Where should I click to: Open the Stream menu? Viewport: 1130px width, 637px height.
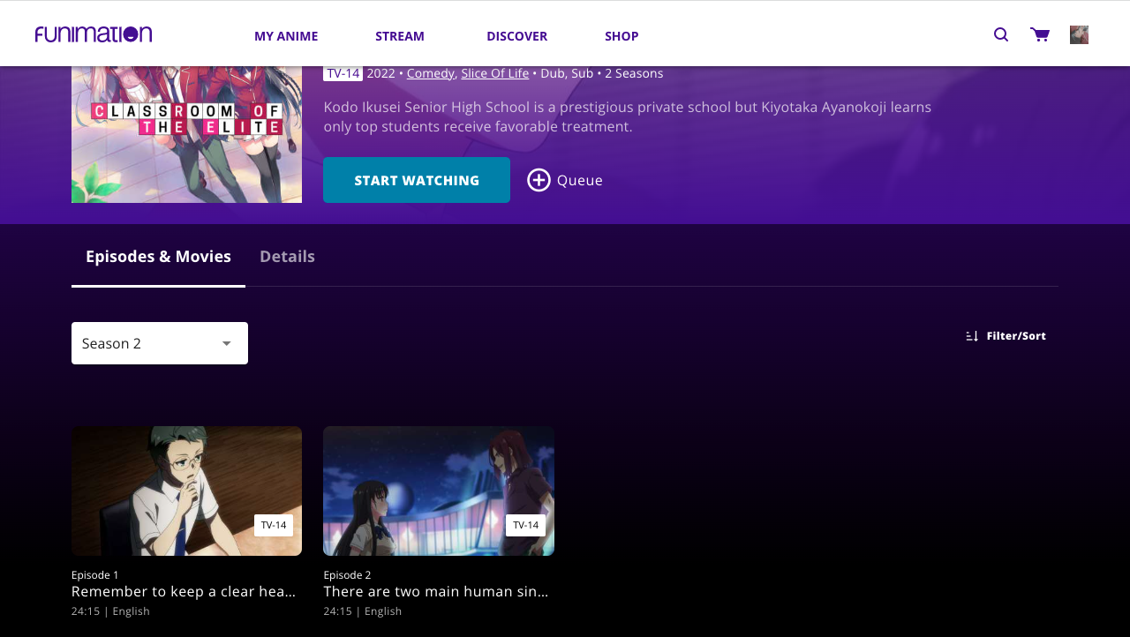click(400, 36)
